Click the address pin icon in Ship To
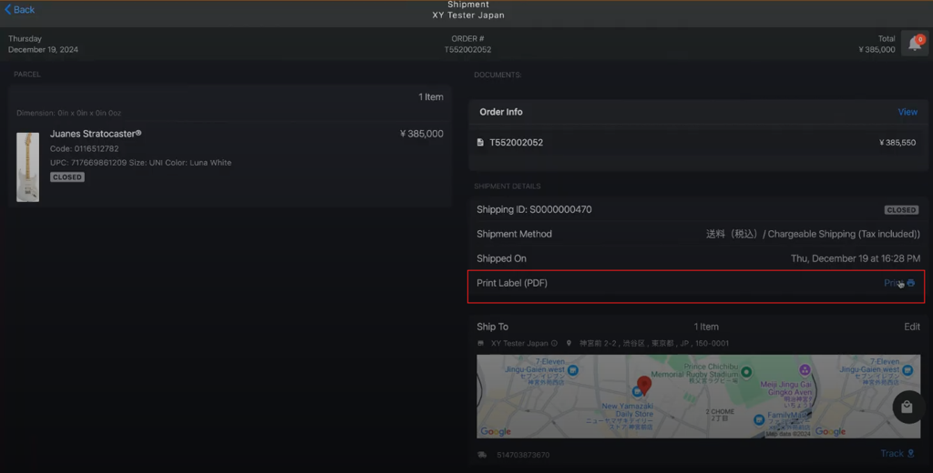Screen dimensions: 933x473 point(569,344)
